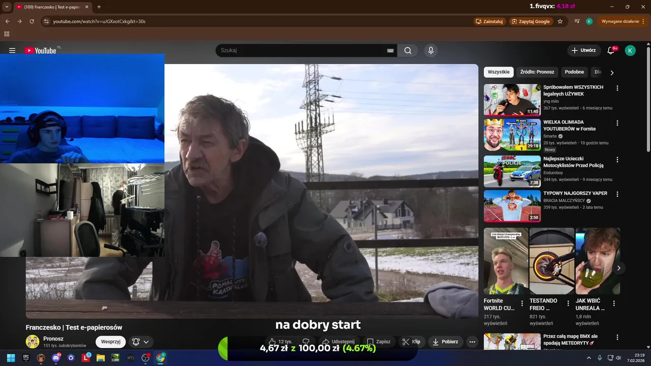Open the Wymagane działanie Chrome menu
The height and width of the screenshot is (366, 651).
pyautogui.click(x=623, y=21)
